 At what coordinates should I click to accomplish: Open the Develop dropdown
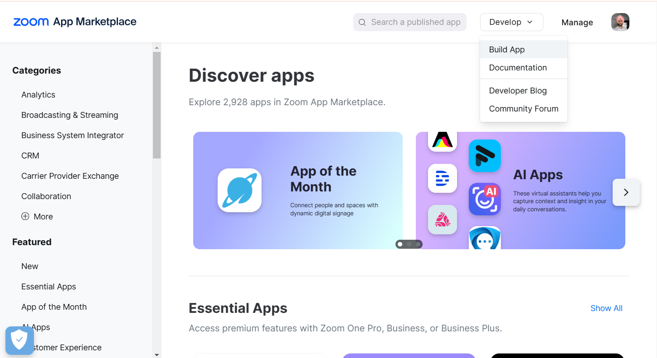pyautogui.click(x=511, y=22)
